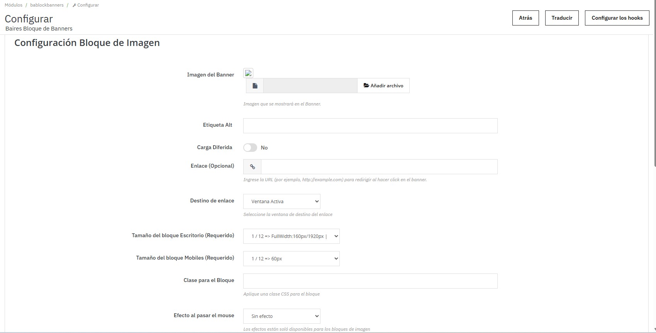The image size is (656, 333).
Task: Enable the Carga Diferida switch
Action: coord(250,148)
